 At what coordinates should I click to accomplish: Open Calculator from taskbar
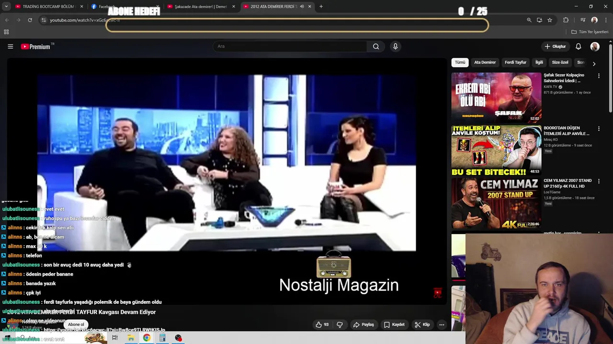(162, 338)
